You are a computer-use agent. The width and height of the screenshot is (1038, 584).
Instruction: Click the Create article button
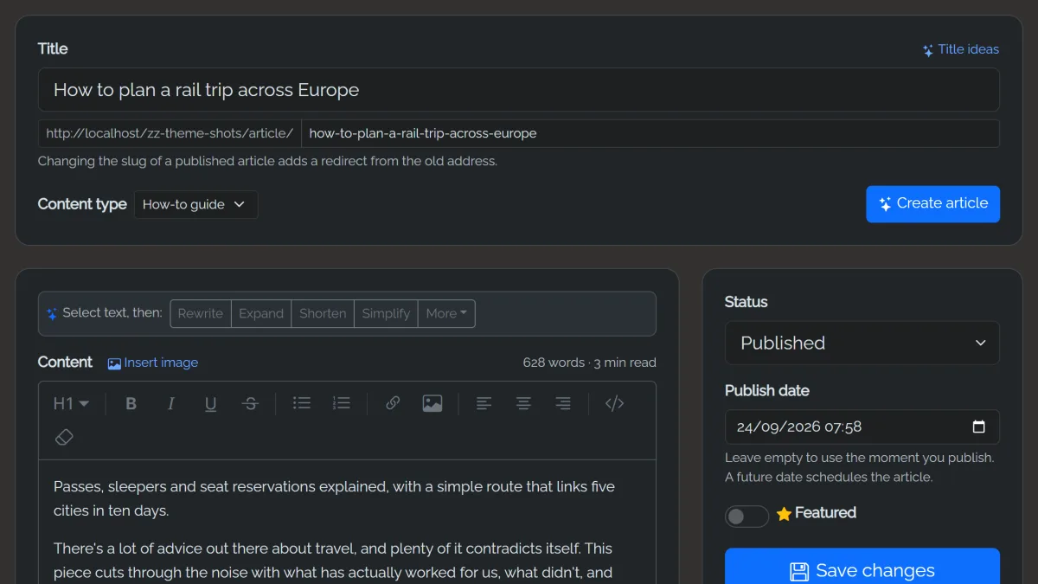pos(932,203)
